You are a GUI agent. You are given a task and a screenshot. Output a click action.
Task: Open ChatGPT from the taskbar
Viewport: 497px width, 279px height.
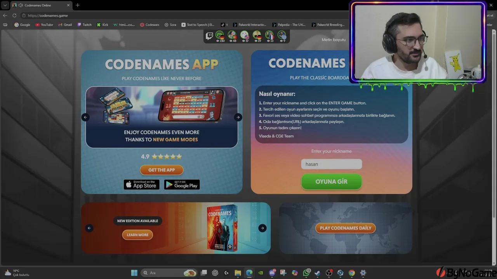click(215, 273)
